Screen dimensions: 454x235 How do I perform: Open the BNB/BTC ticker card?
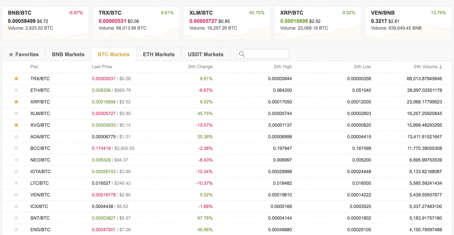(45, 23)
